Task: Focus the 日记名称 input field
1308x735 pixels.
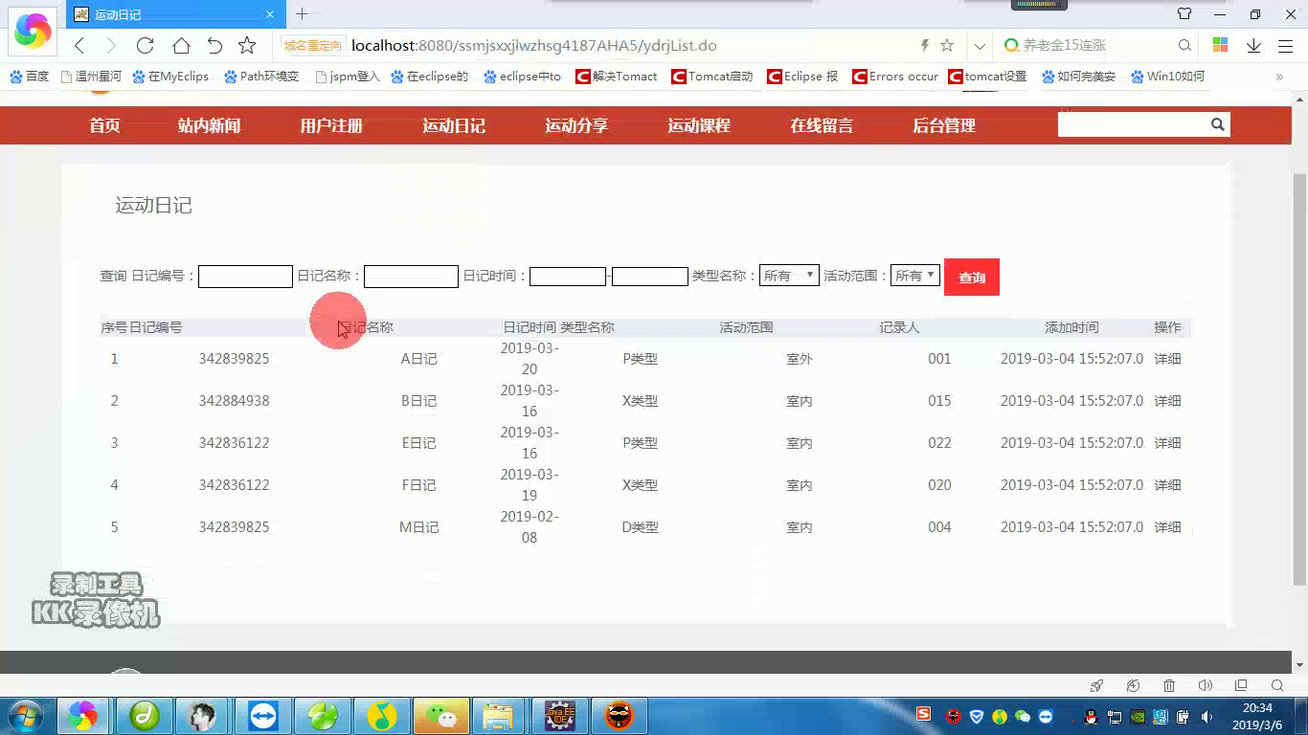Action: coord(411,277)
